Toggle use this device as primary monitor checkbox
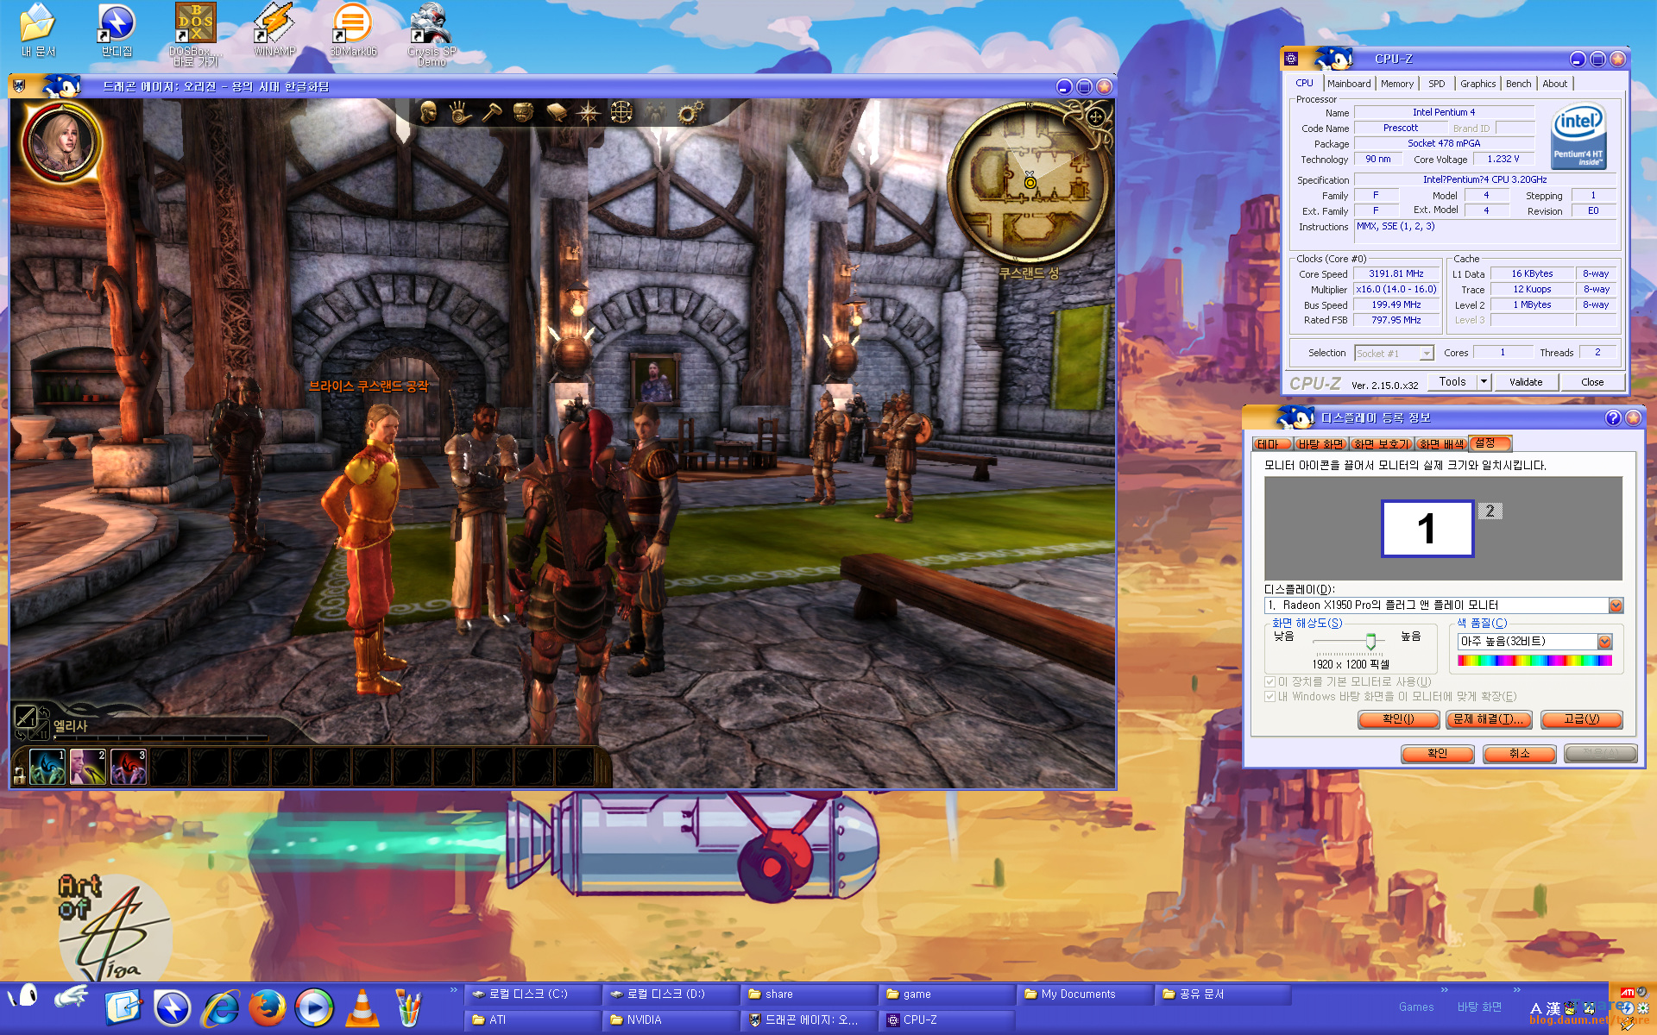This screenshot has height=1035, width=1657. pos(1270,682)
